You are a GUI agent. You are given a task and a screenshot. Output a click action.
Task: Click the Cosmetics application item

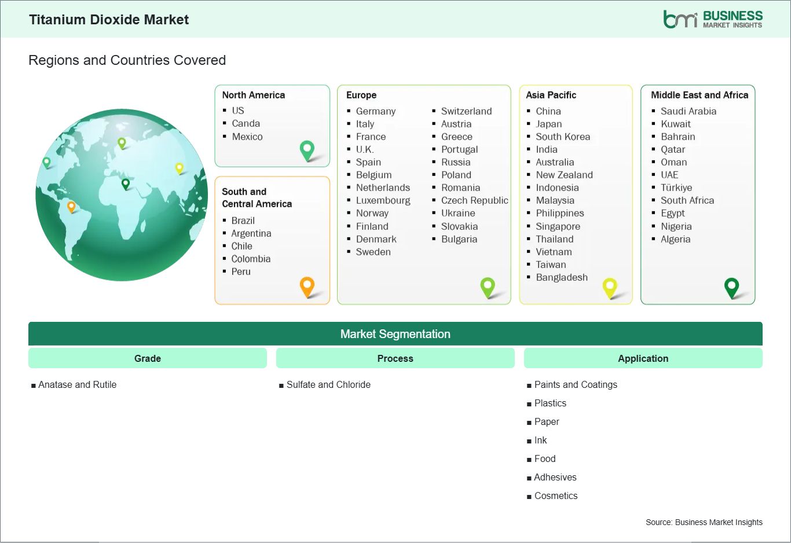click(555, 496)
